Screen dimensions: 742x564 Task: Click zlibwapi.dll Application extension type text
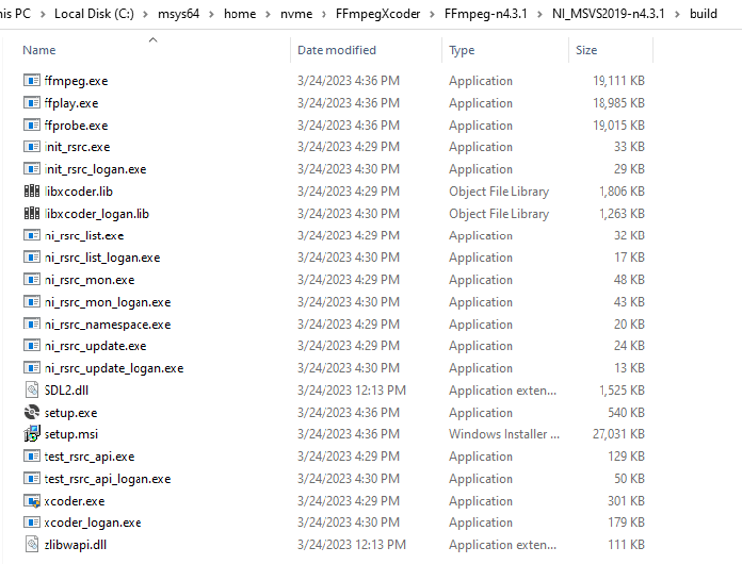pyautogui.click(x=503, y=545)
